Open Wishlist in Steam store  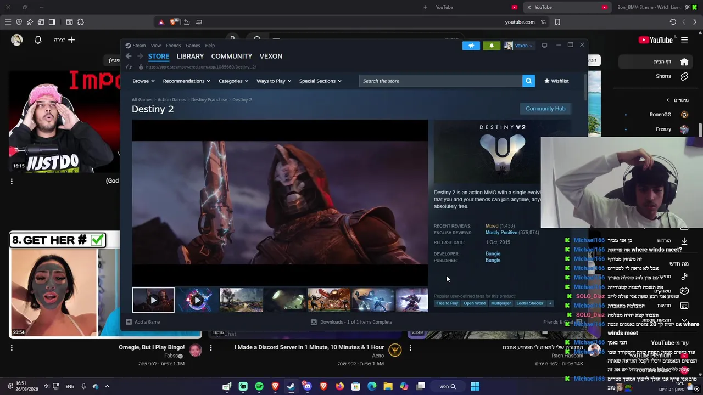coord(556,81)
